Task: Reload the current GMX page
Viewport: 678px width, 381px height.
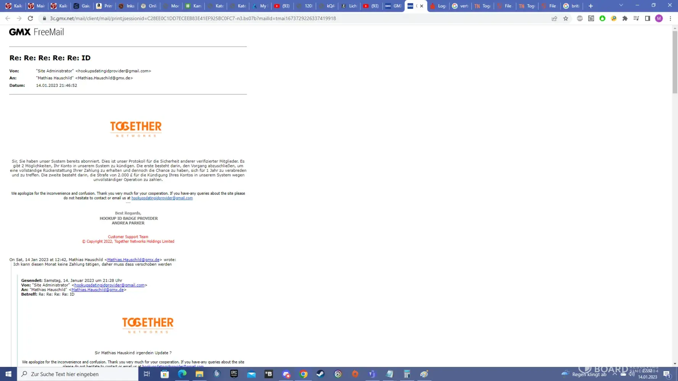Action: tap(31, 18)
